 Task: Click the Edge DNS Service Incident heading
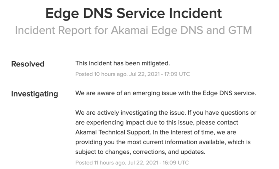tap(134, 13)
